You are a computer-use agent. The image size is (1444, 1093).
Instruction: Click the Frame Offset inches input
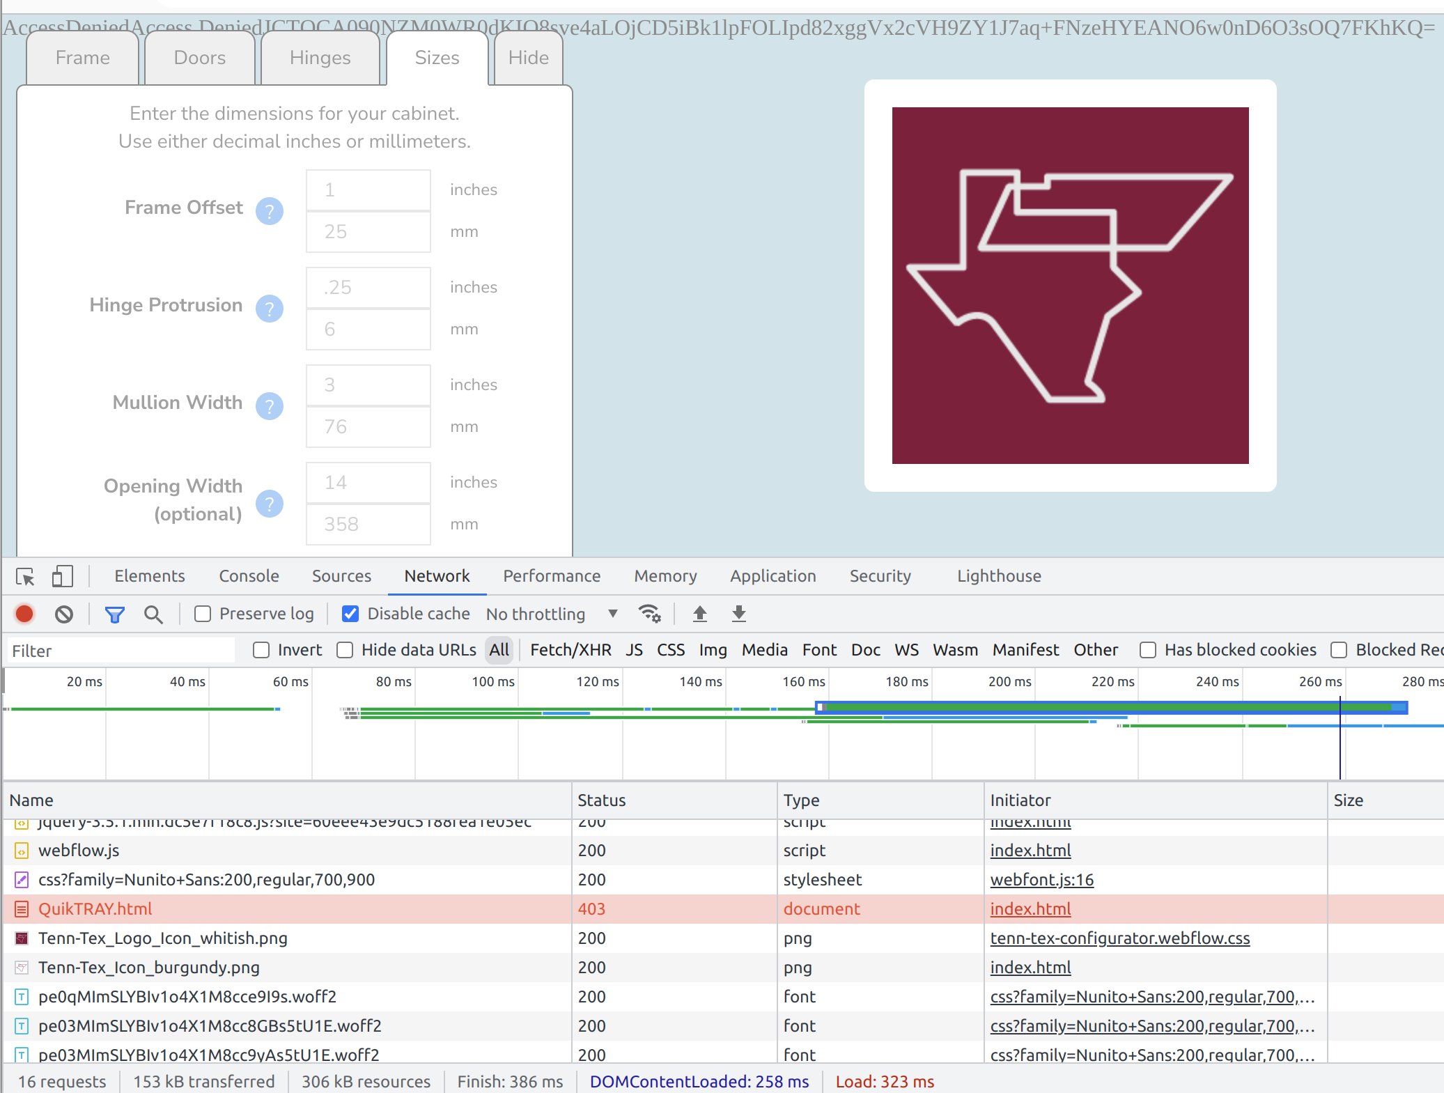(368, 189)
